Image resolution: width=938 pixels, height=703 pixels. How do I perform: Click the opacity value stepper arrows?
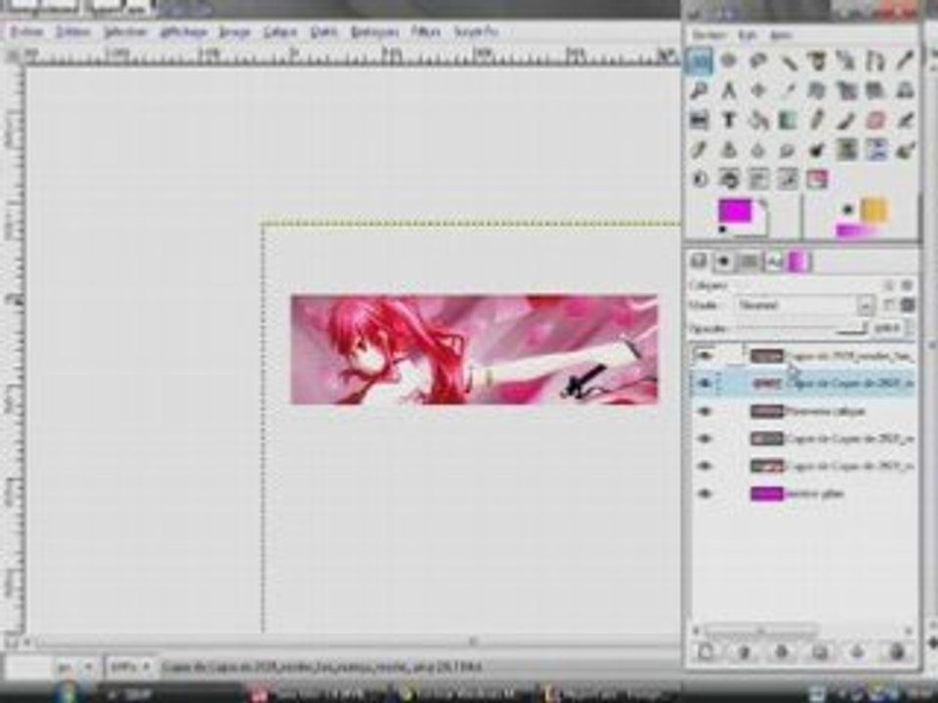click(x=910, y=328)
